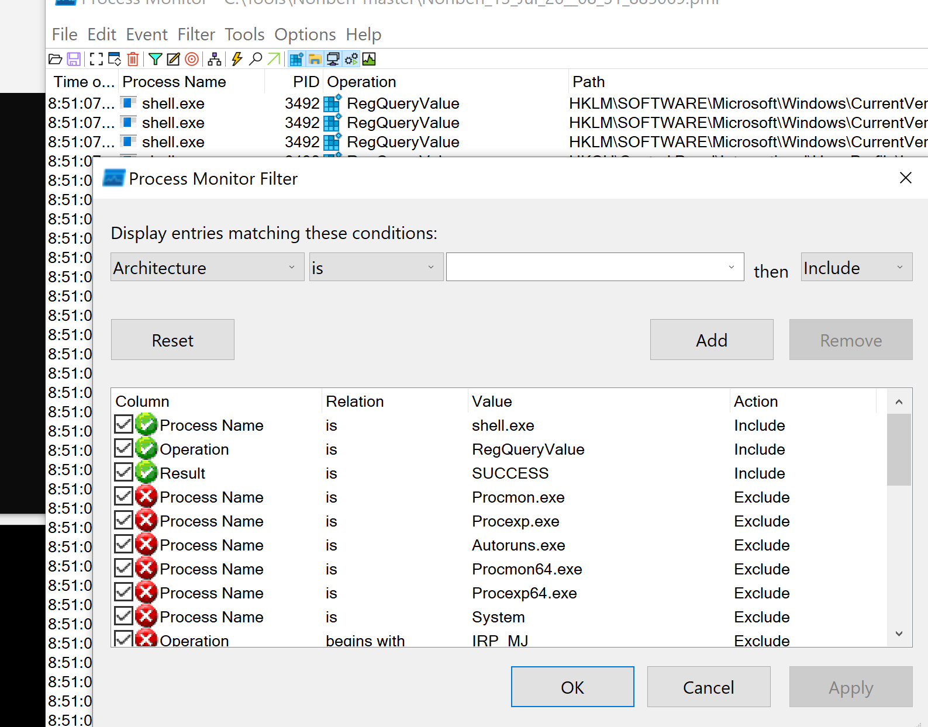
Task: Click the green include icon on shell.exe row
Action: coord(146,424)
